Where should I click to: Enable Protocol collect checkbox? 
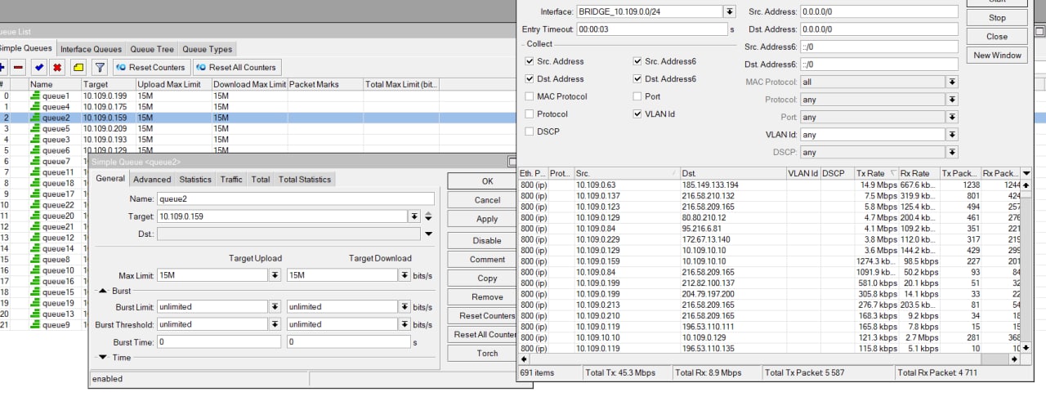coord(530,114)
